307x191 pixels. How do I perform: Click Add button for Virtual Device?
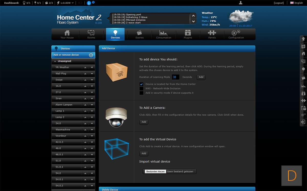pyautogui.click(x=144, y=154)
